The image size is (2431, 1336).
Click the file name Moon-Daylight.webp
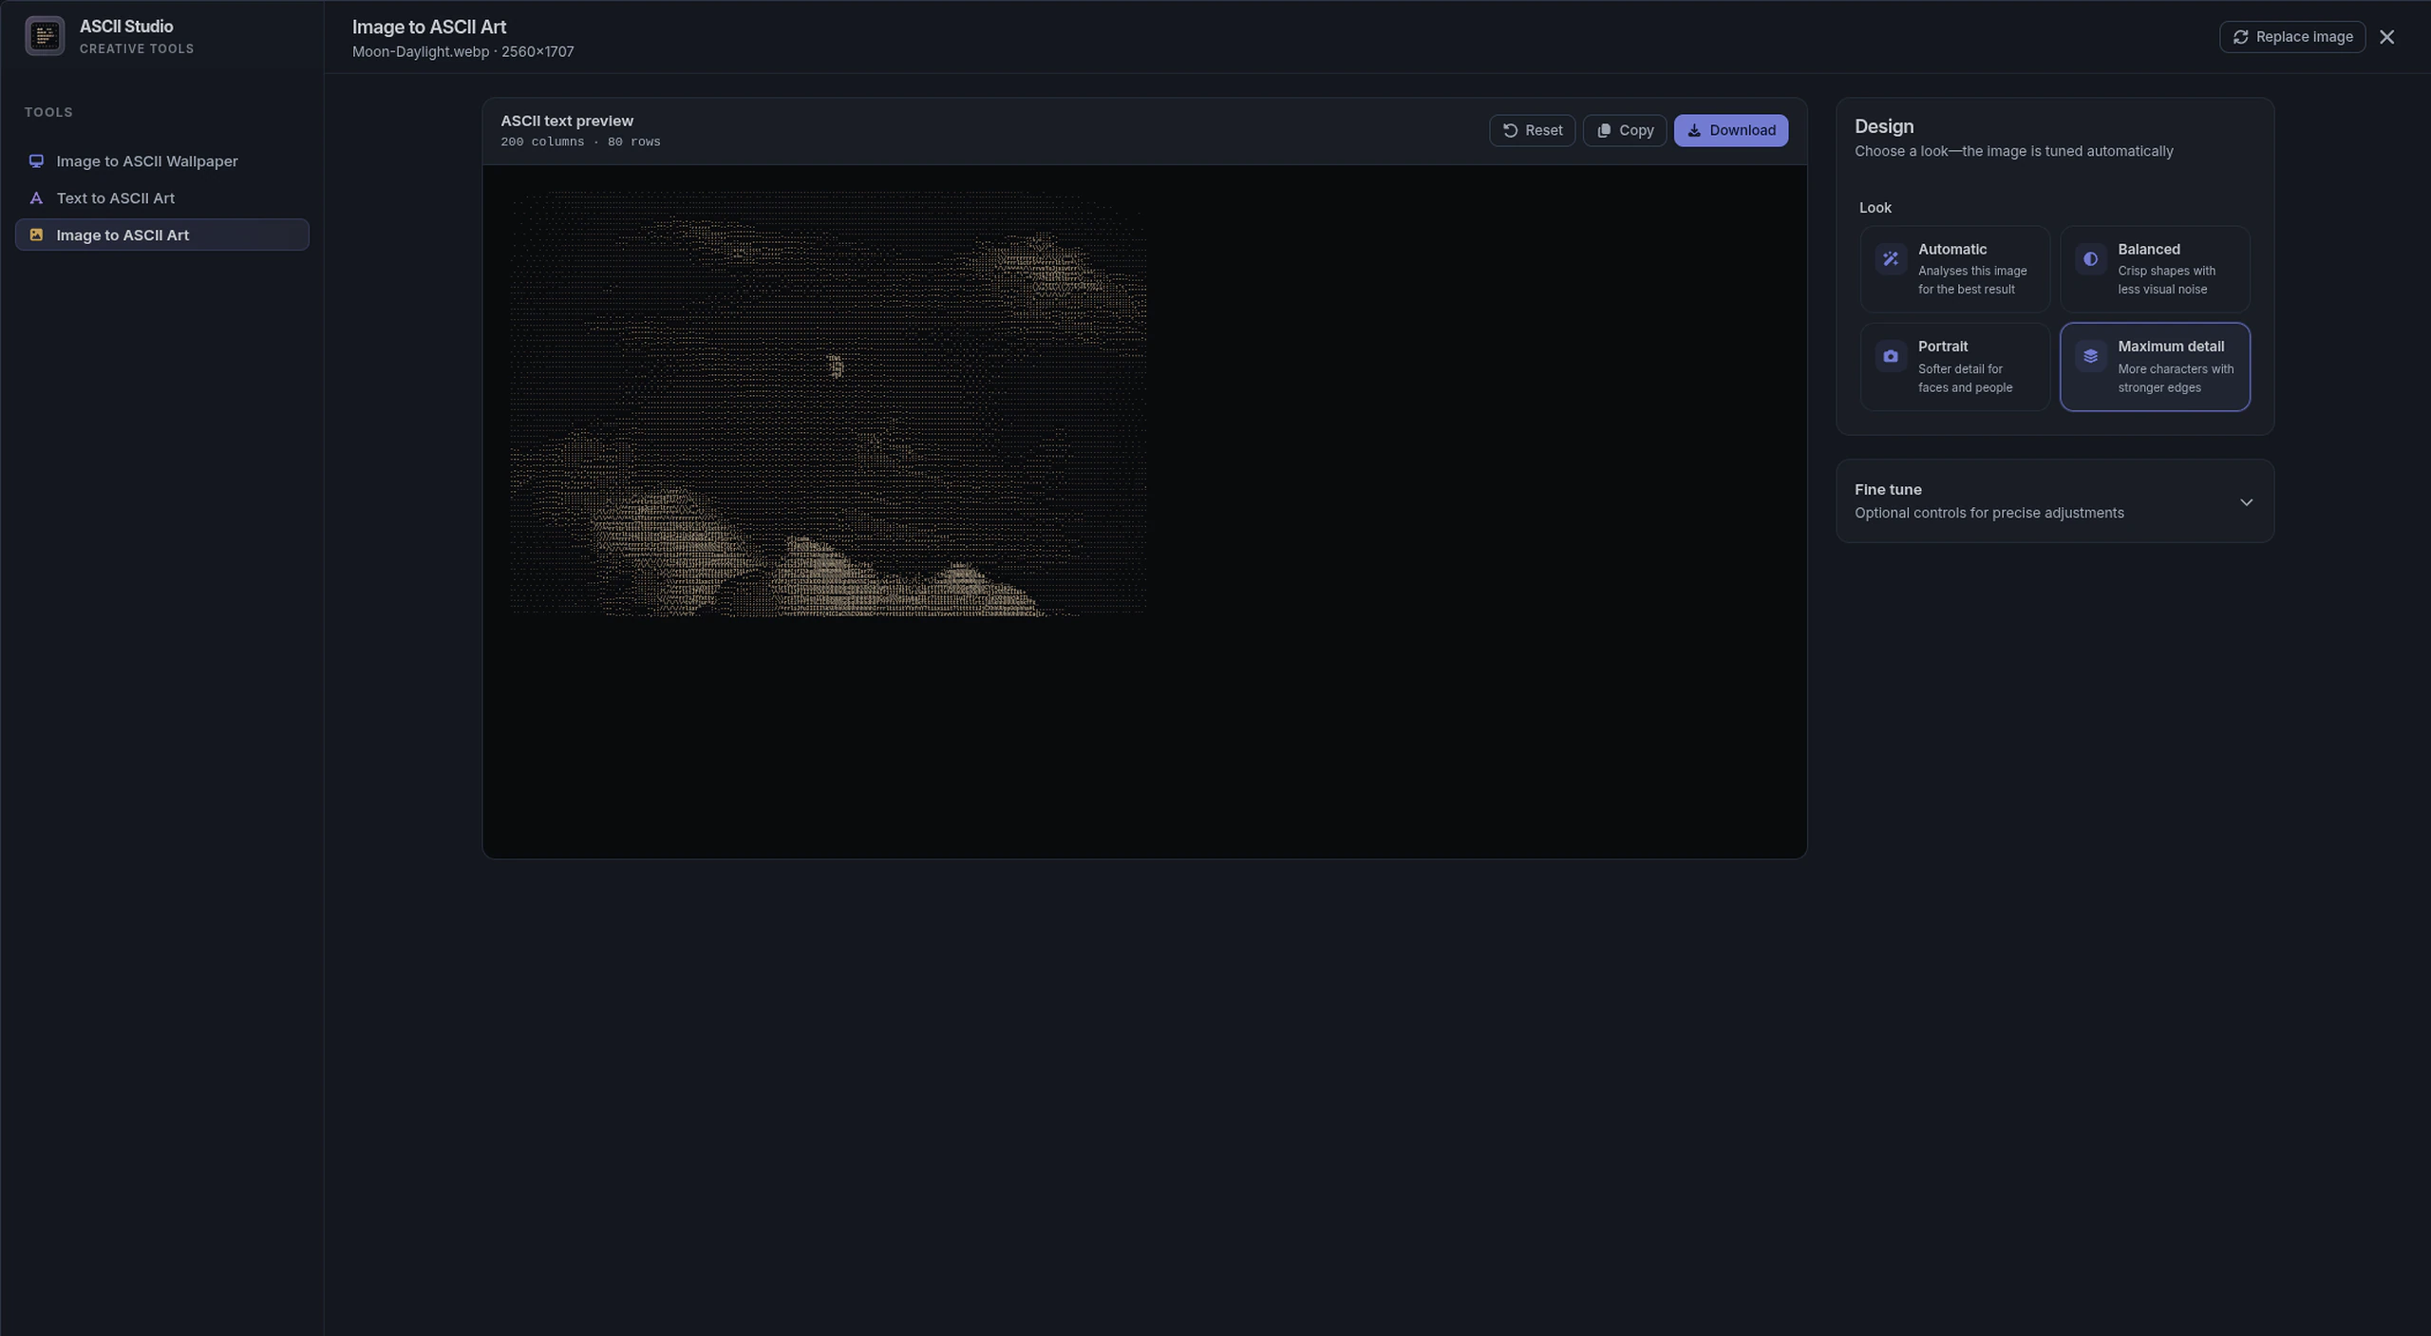click(x=420, y=51)
